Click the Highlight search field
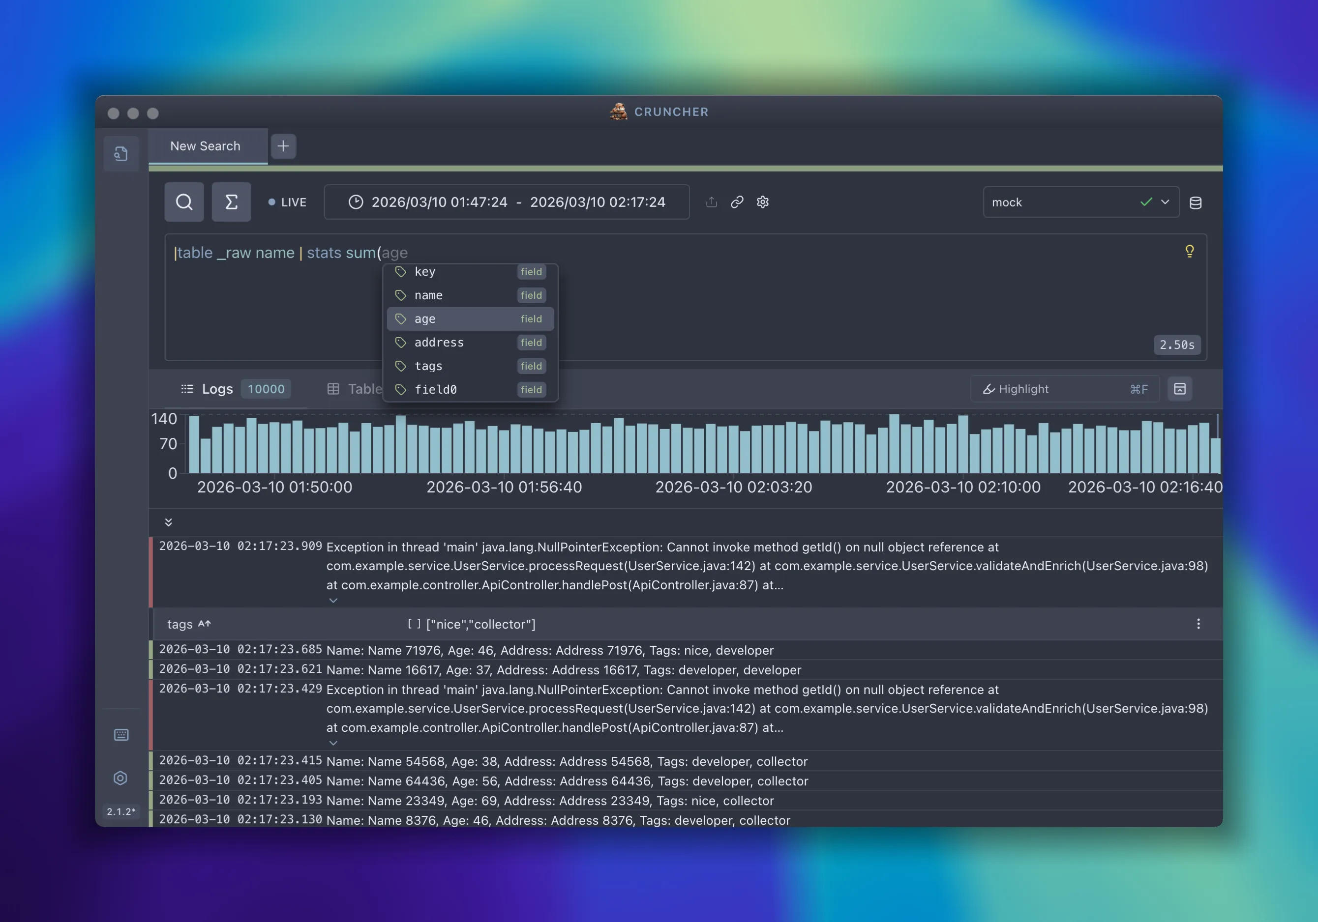Screen dimensions: 1318x922 [1065, 389]
